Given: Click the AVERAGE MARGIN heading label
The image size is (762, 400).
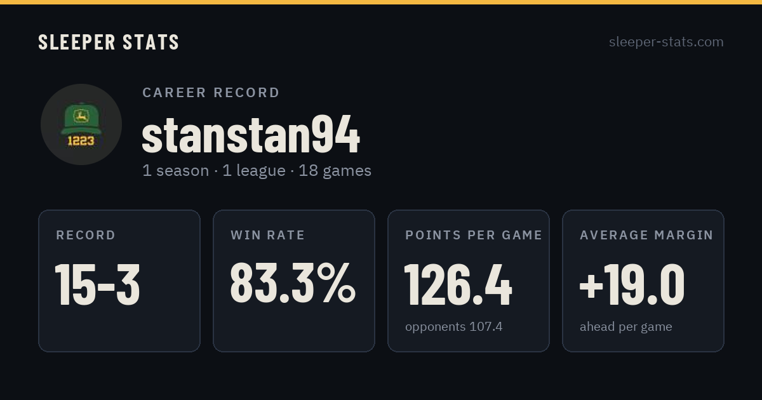Looking at the screenshot, I should coord(646,236).
